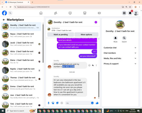Viewport: 142px width, 113px height.
Task: Open more options for Dorothy's message
Action: pyautogui.click(x=96, y=65)
